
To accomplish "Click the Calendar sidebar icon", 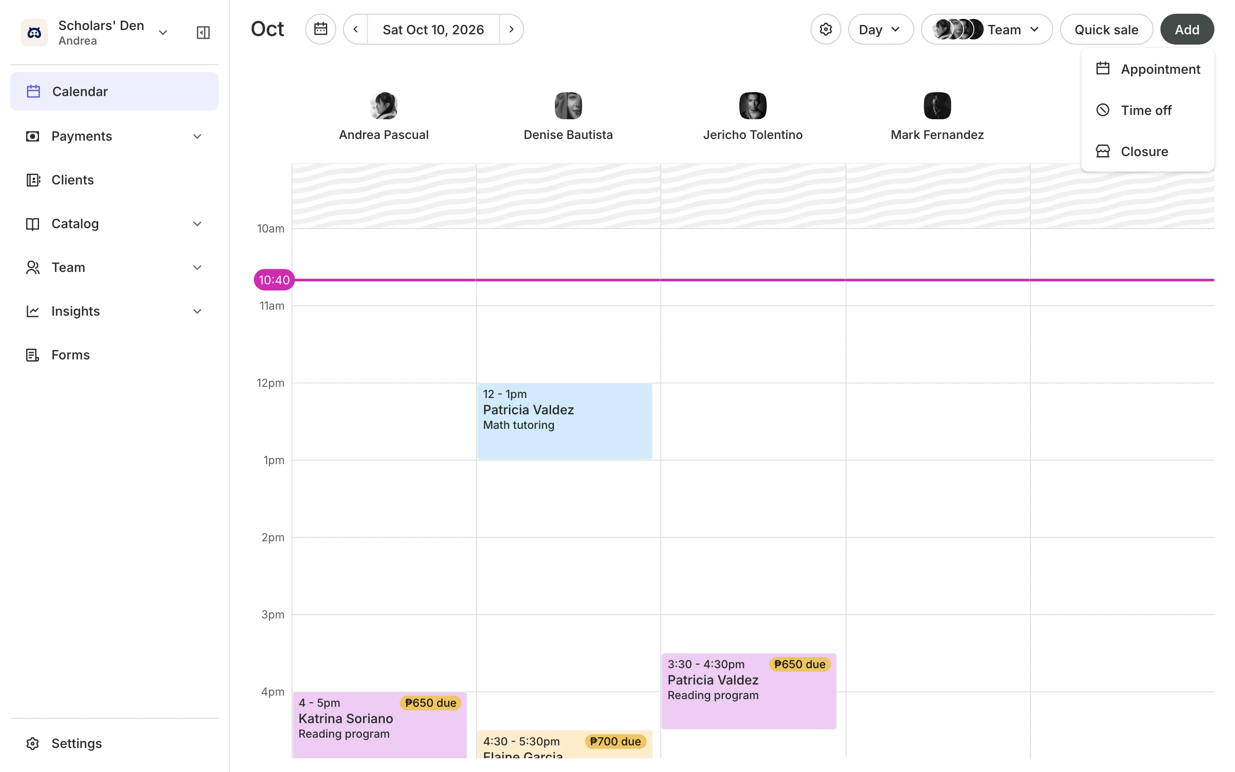I will (x=33, y=91).
